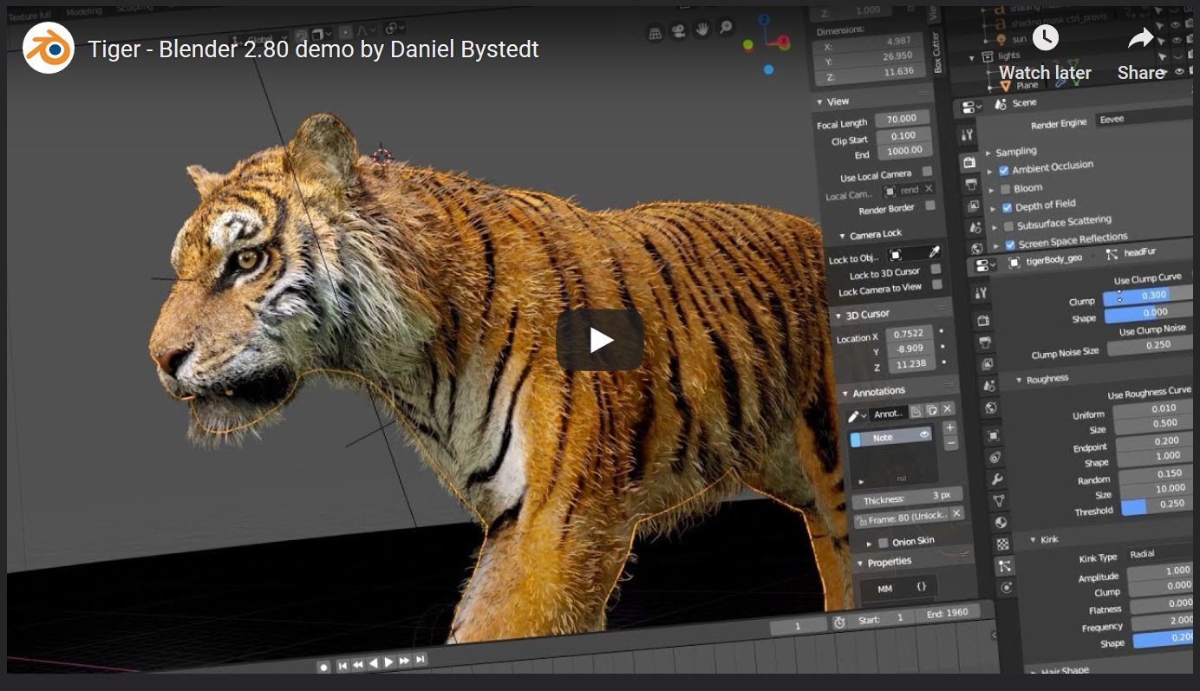
Task: Edit the Focal Length field
Action: (x=902, y=118)
